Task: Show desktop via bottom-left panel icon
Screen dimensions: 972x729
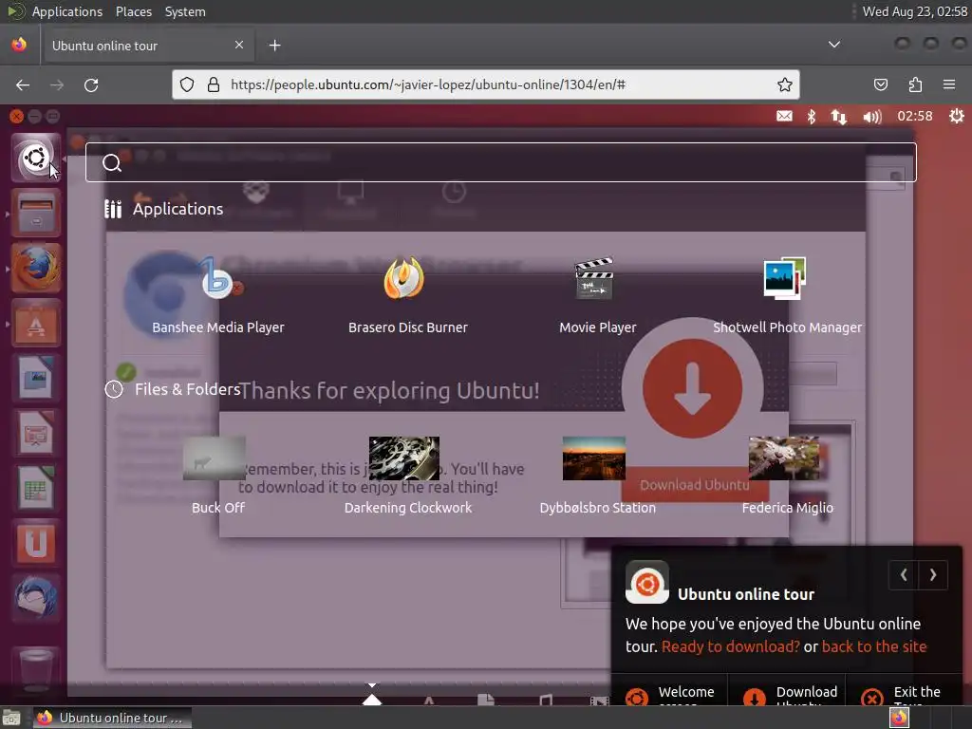Action: [11, 718]
